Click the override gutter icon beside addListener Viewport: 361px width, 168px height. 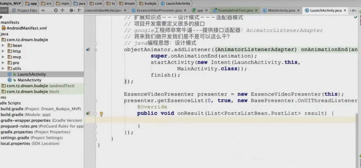(x=88, y=50)
